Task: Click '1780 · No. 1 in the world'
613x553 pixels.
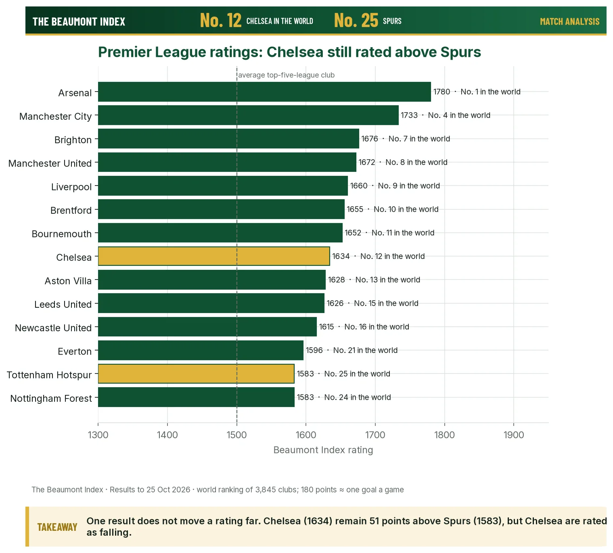Action: tap(477, 92)
